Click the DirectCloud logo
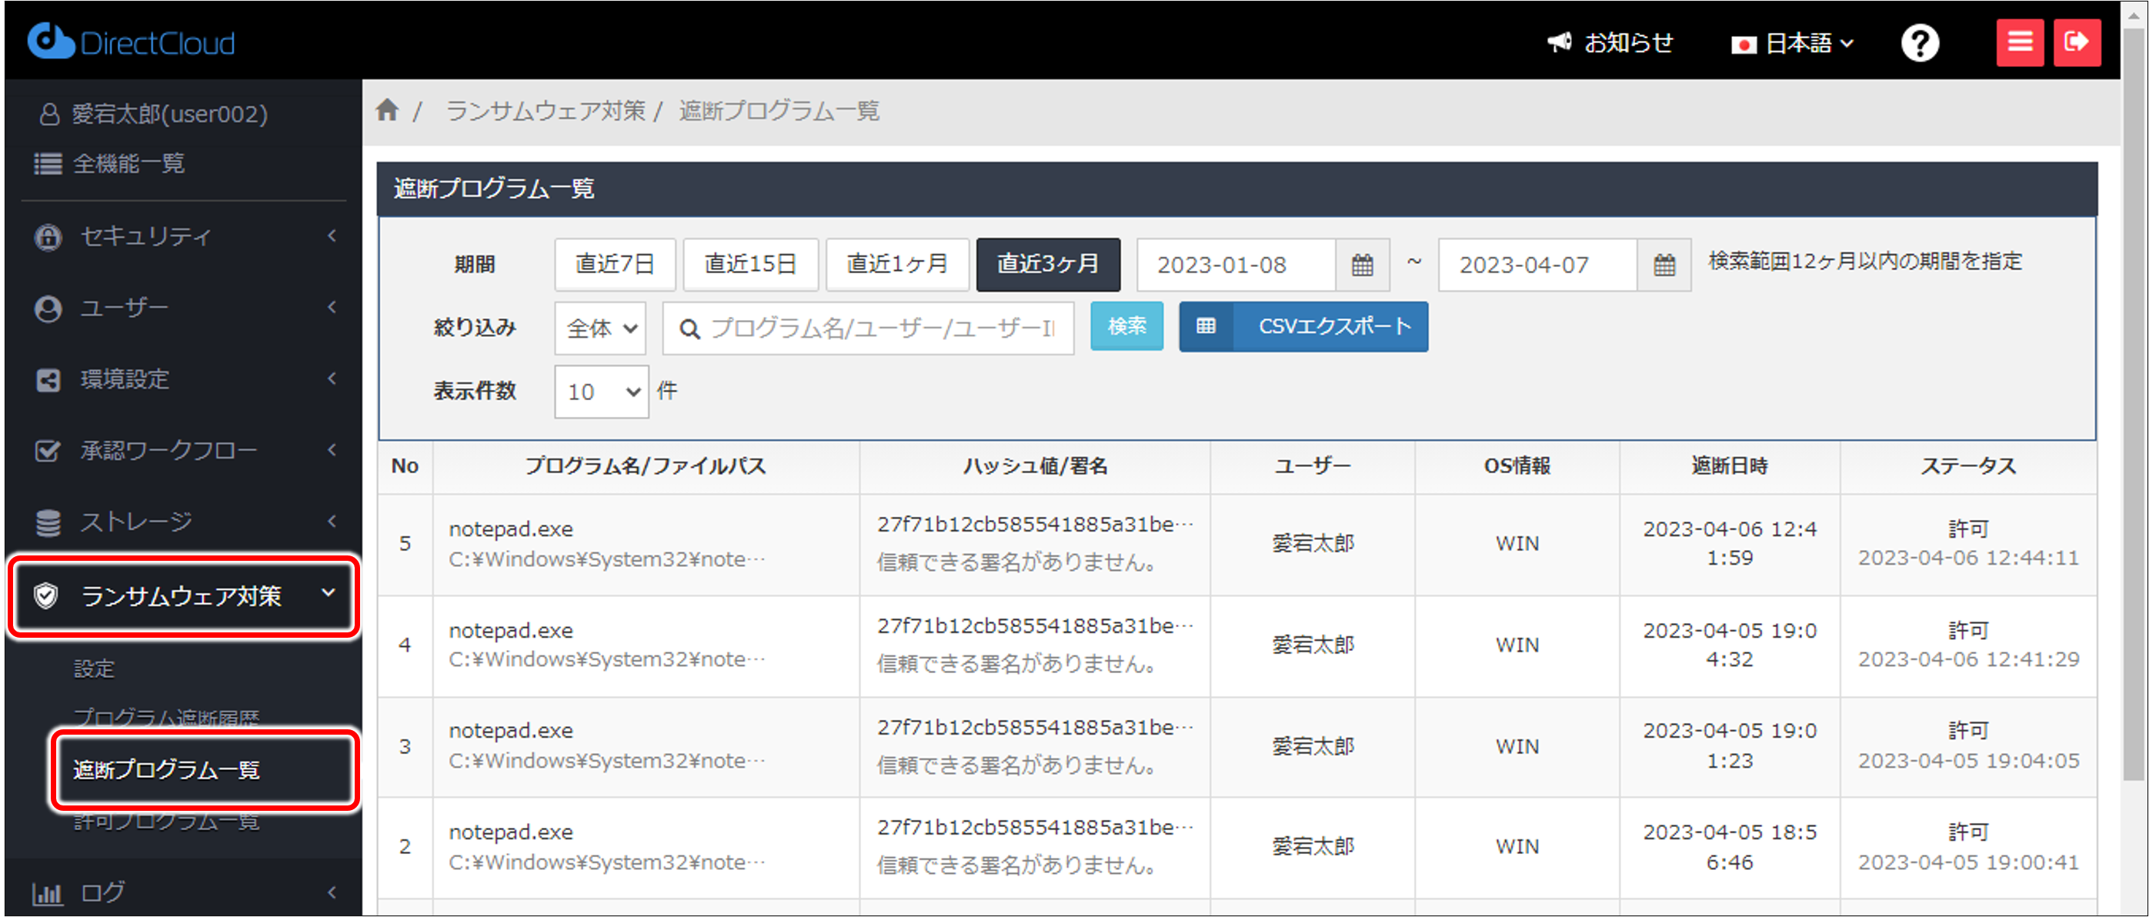 click(131, 42)
